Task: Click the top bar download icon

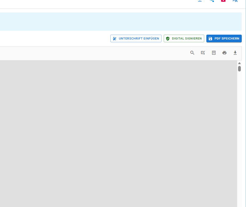Action: click(200, 1)
